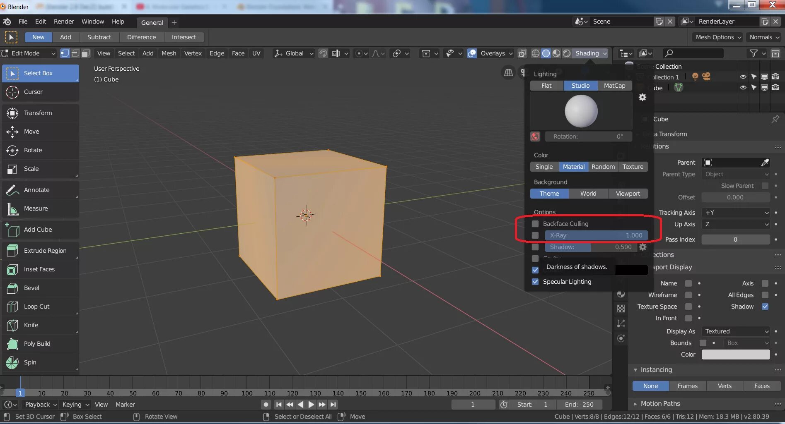Select the Annotate tool
The height and width of the screenshot is (424, 785).
click(x=40, y=190)
